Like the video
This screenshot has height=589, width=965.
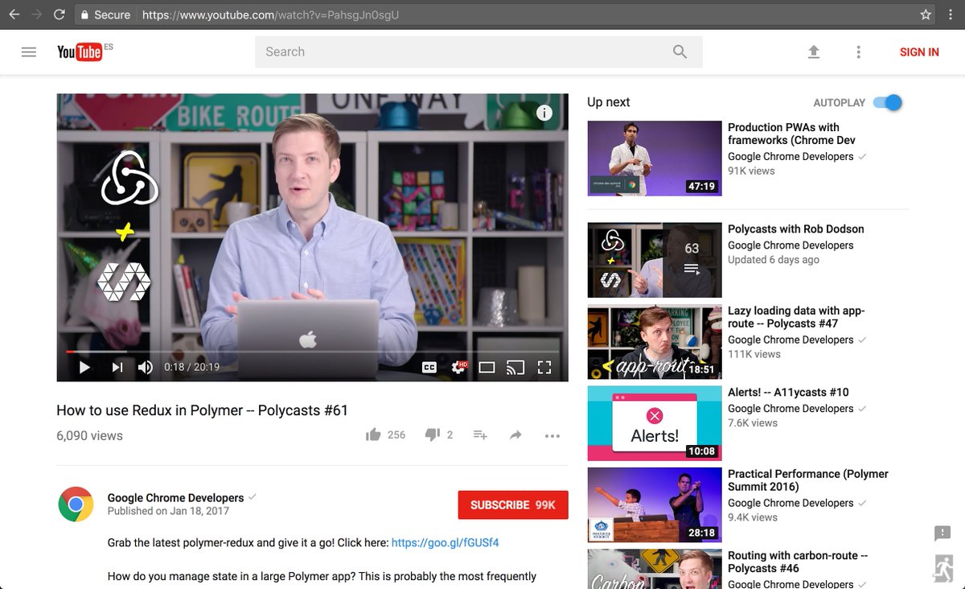(x=373, y=435)
